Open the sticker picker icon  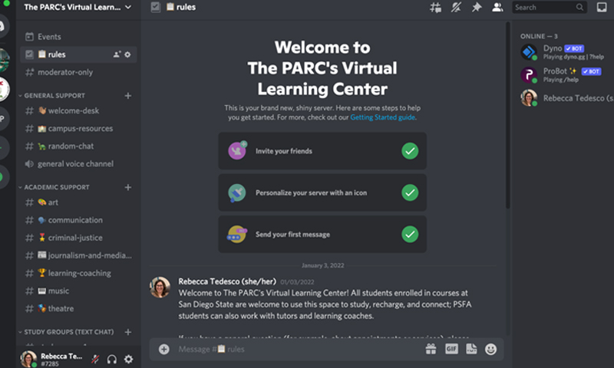[x=471, y=349]
